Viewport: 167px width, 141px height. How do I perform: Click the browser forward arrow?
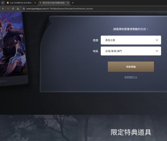(8, 9)
